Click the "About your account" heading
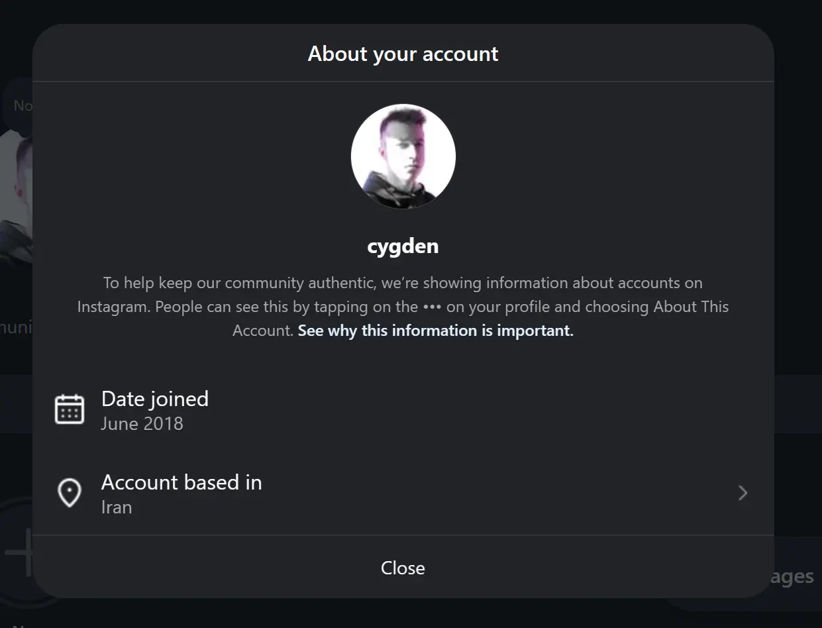Viewport: 822px width, 628px height. [x=403, y=54]
